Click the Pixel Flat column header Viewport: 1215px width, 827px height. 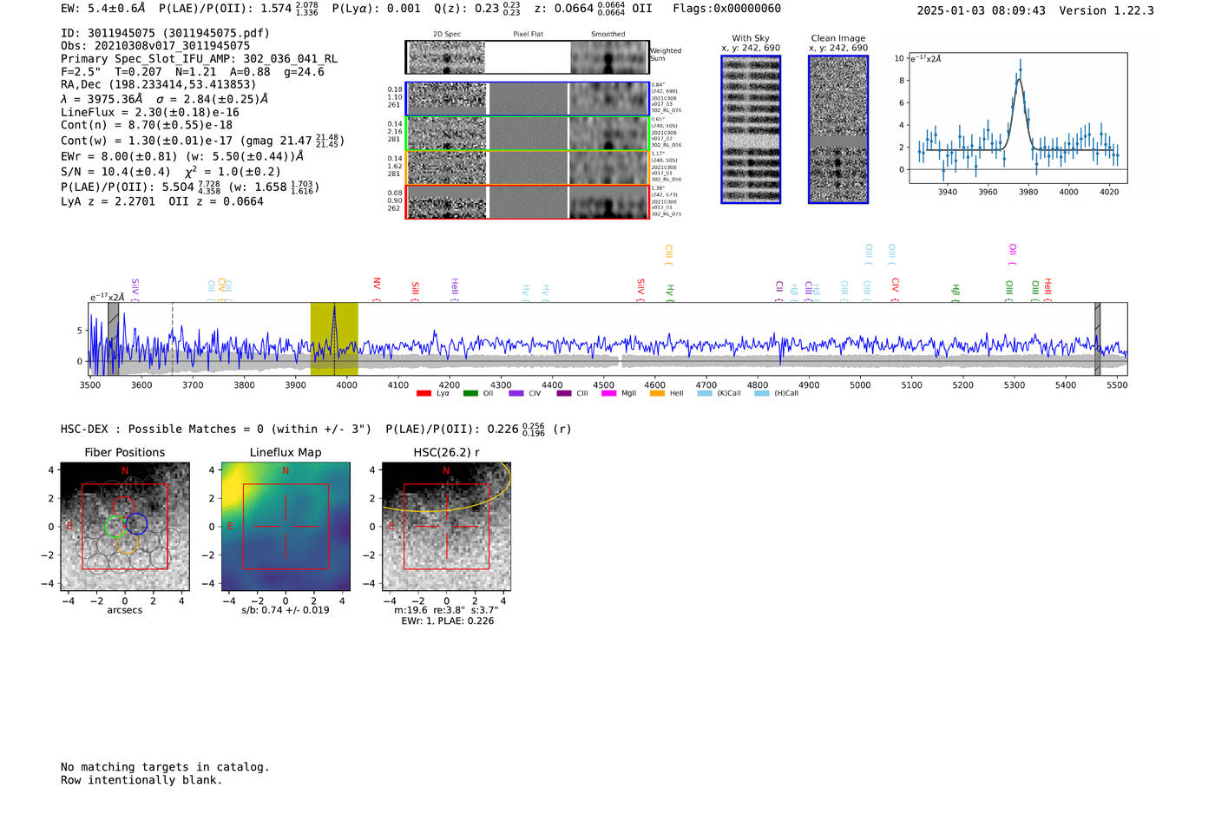coord(528,34)
